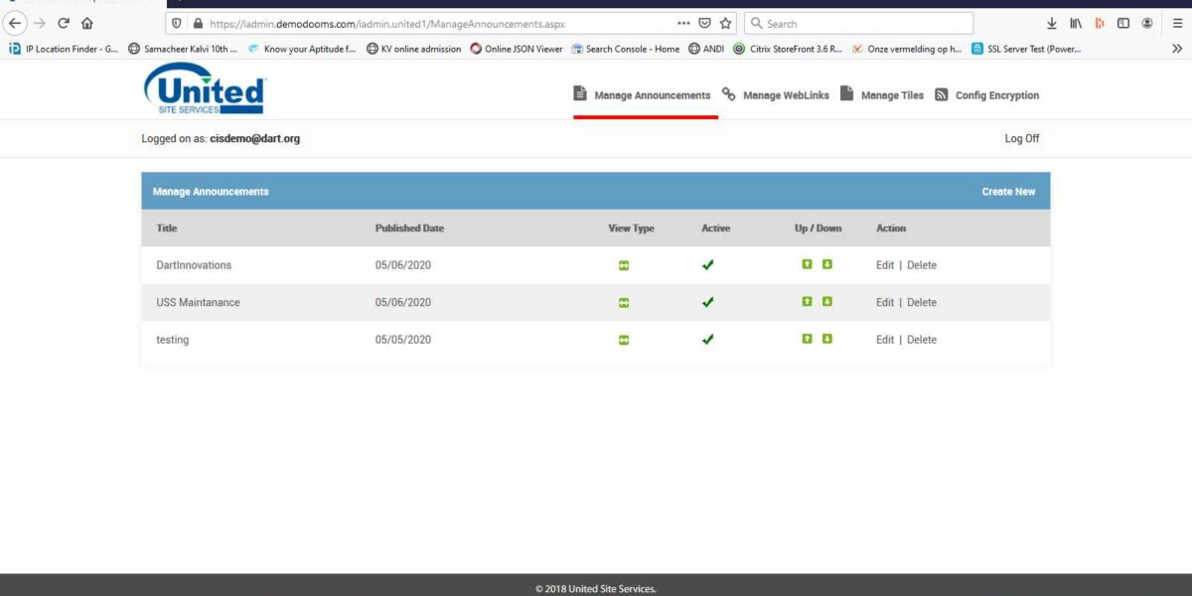Screen dimensions: 1192x596
Task: Toggle active checkmark for DartInnovations
Action: click(x=707, y=265)
